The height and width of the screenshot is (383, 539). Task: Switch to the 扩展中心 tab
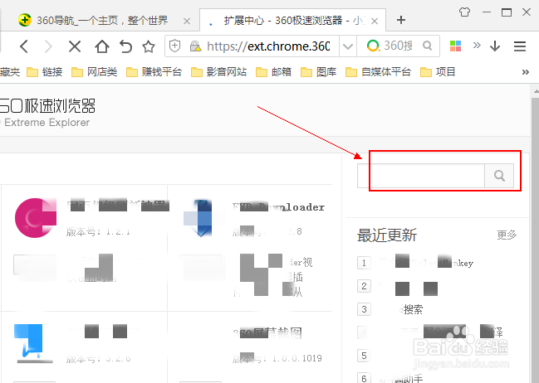[292, 20]
